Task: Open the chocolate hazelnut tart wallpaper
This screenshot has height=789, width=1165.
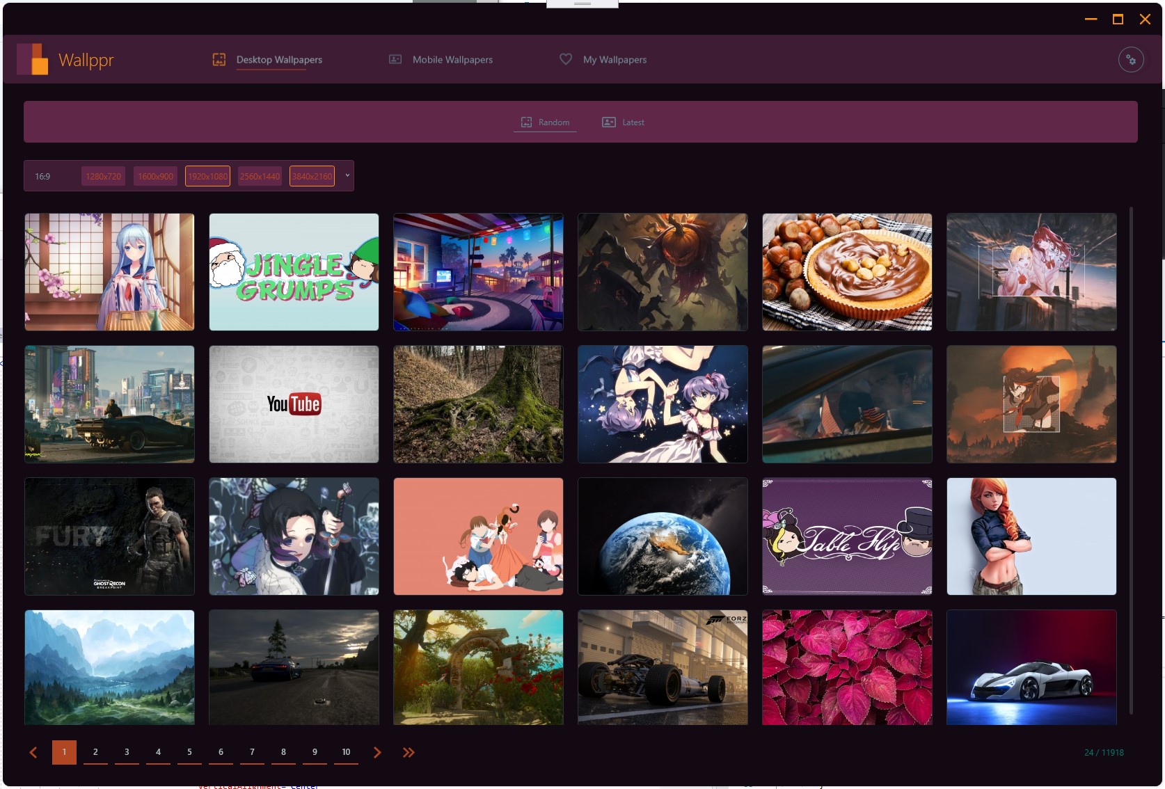Action: [x=847, y=272]
